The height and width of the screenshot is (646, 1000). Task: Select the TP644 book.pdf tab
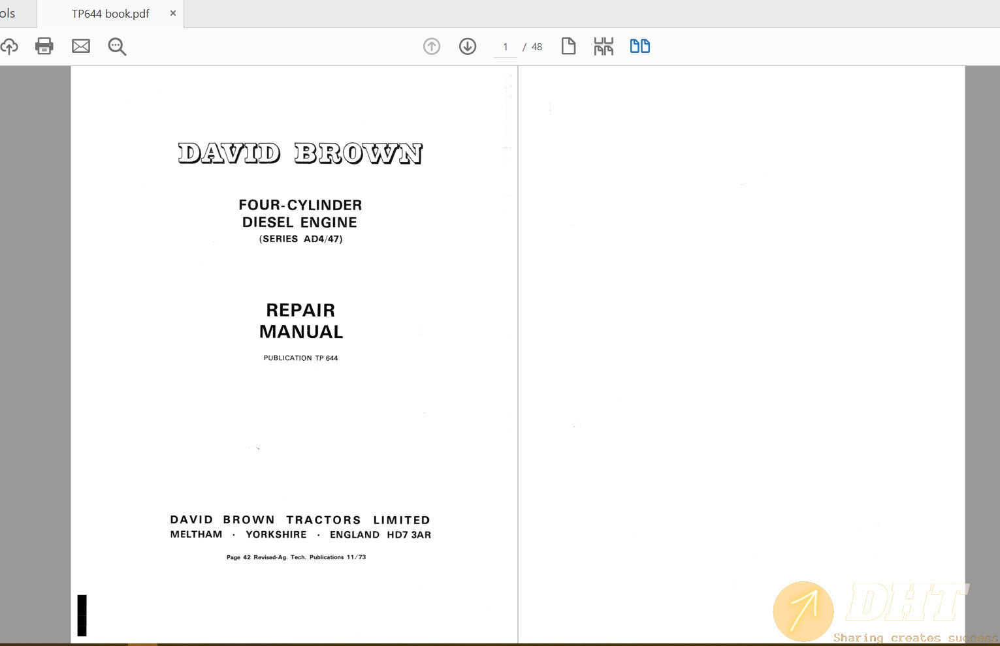(110, 14)
